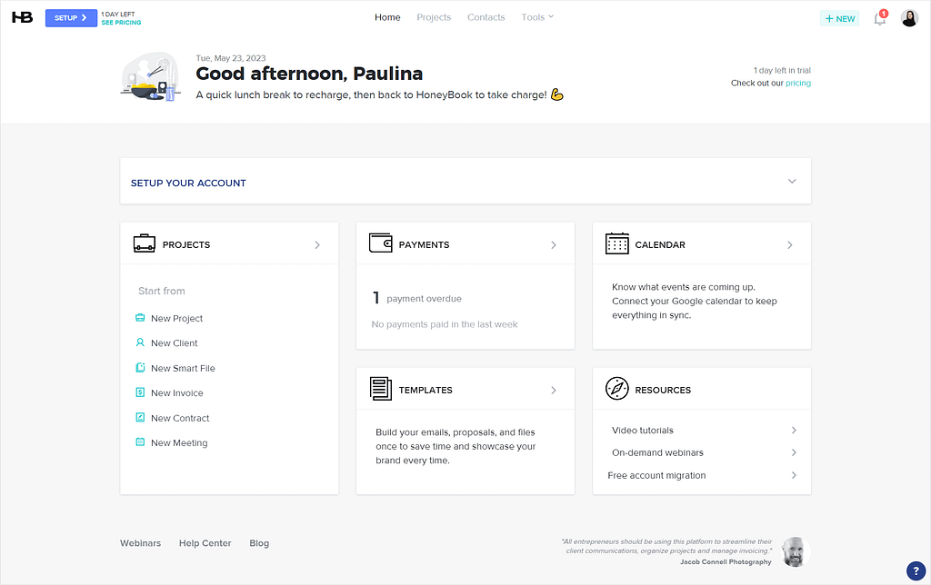Click the lunch illustration beside greeting
931x585 pixels.
(150, 77)
